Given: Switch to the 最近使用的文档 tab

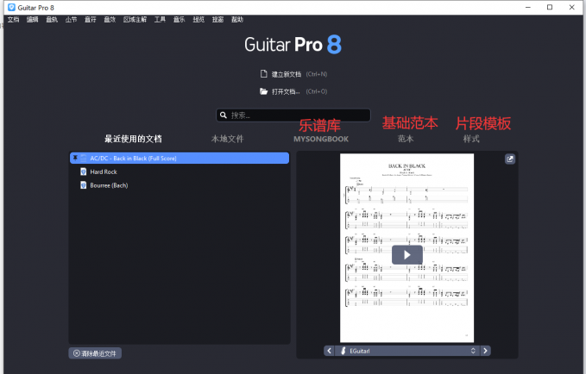Looking at the screenshot, I should [x=133, y=139].
